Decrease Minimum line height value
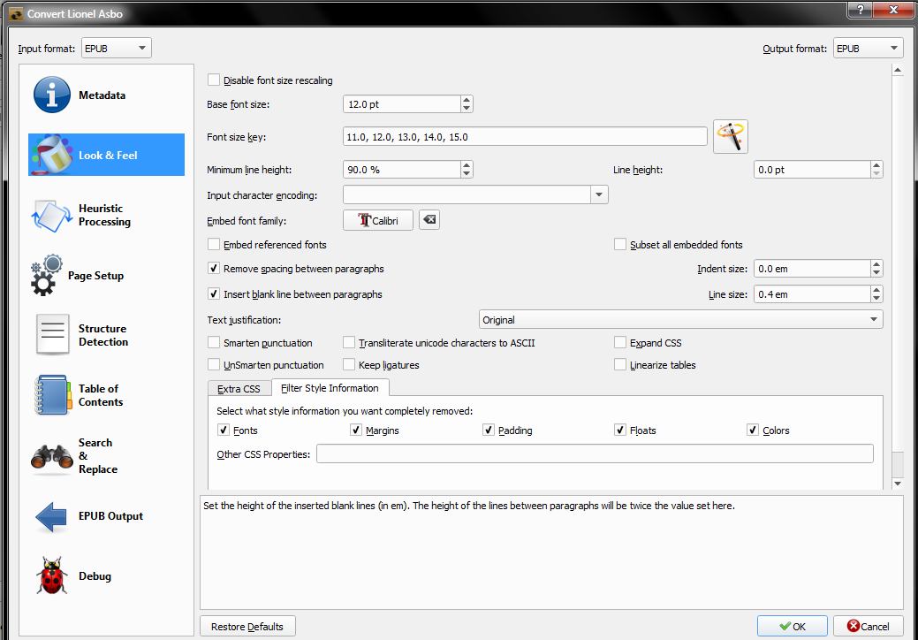 [466, 174]
